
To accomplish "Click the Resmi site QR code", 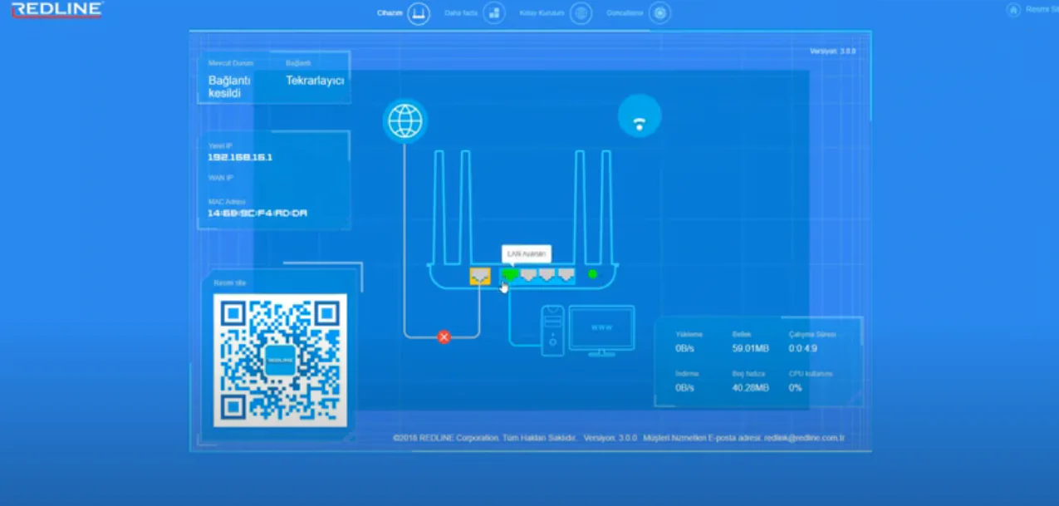I will pos(280,360).
